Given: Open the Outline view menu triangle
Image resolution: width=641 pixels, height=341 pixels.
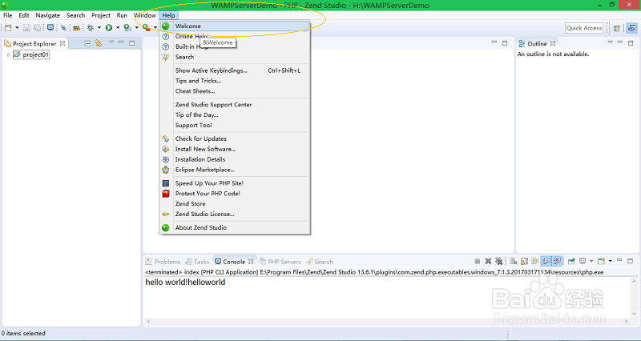Looking at the screenshot, I should 611,42.
